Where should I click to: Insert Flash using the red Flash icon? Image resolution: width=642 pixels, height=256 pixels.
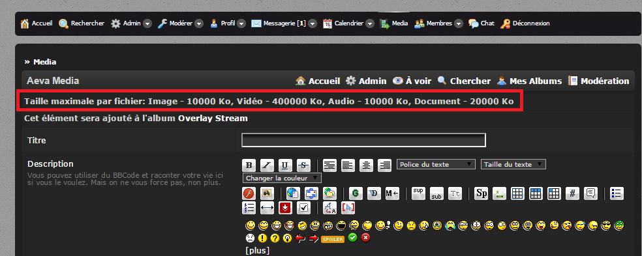249,193
